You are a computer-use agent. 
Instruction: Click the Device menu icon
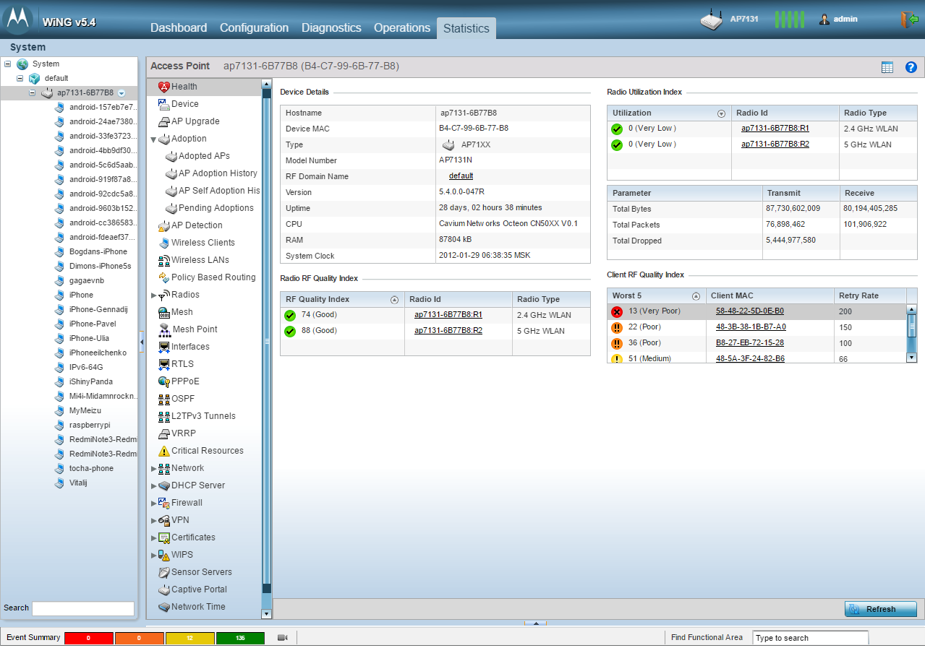pos(164,104)
